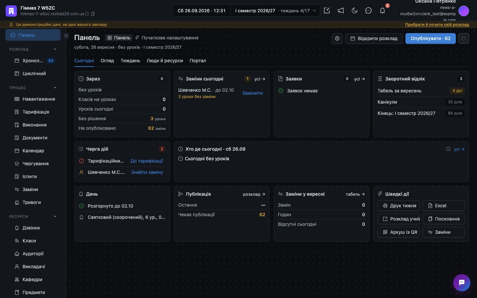Viewport: 477px width, 298px height.
Task: Click the Відкрити розклад button
Action: click(374, 38)
